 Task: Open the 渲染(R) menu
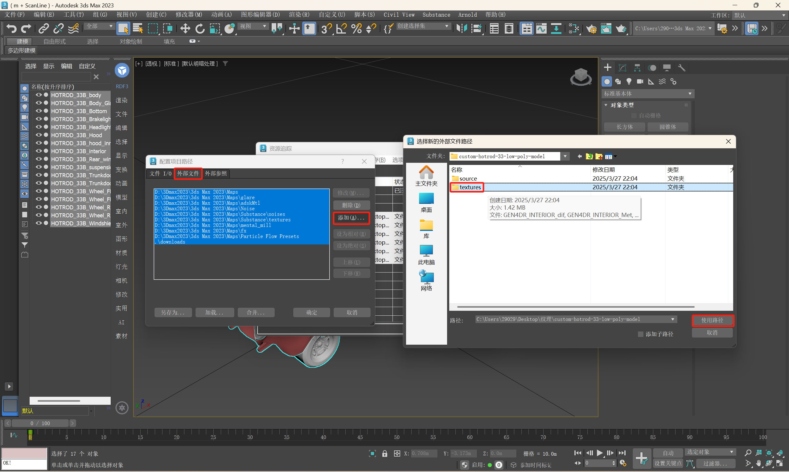pyautogui.click(x=299, y=14)
